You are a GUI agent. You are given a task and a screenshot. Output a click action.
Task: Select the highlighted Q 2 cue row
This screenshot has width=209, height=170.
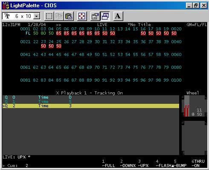pos(91,106)
